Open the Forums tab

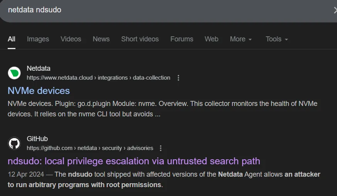click(x=182, y=39)
